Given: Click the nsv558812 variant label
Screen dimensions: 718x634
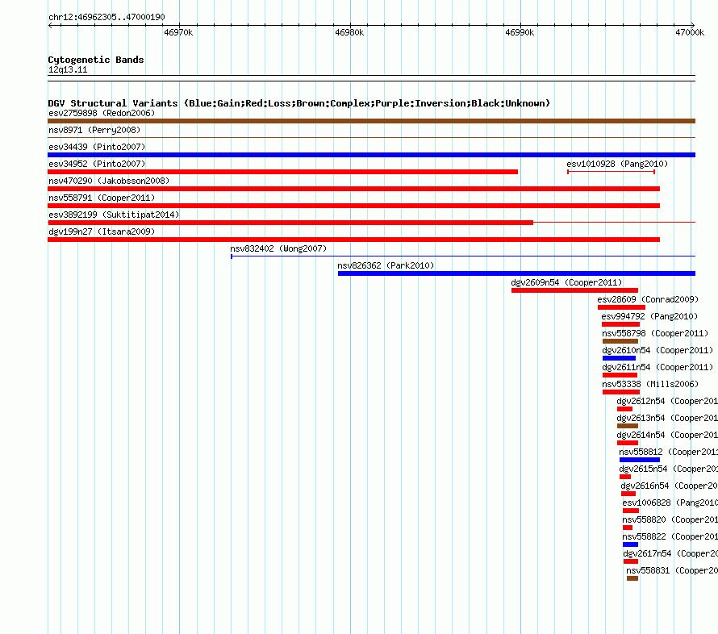Looking at the screenshot, I should (669, 452).
